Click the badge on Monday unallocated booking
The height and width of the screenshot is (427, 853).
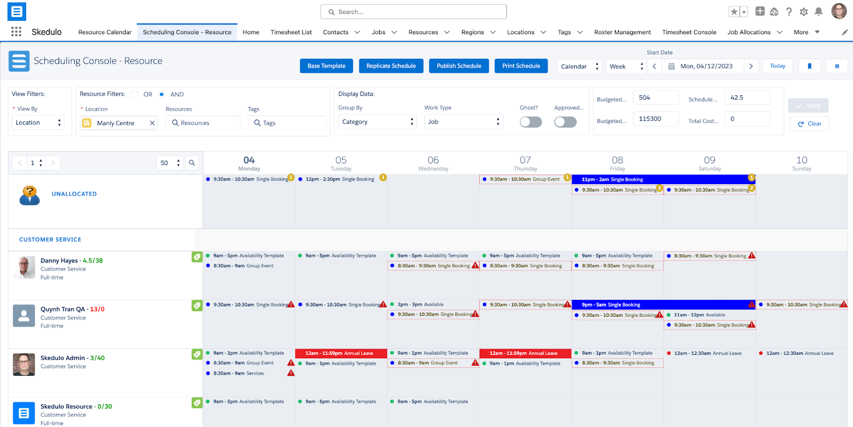pos(291,177)
